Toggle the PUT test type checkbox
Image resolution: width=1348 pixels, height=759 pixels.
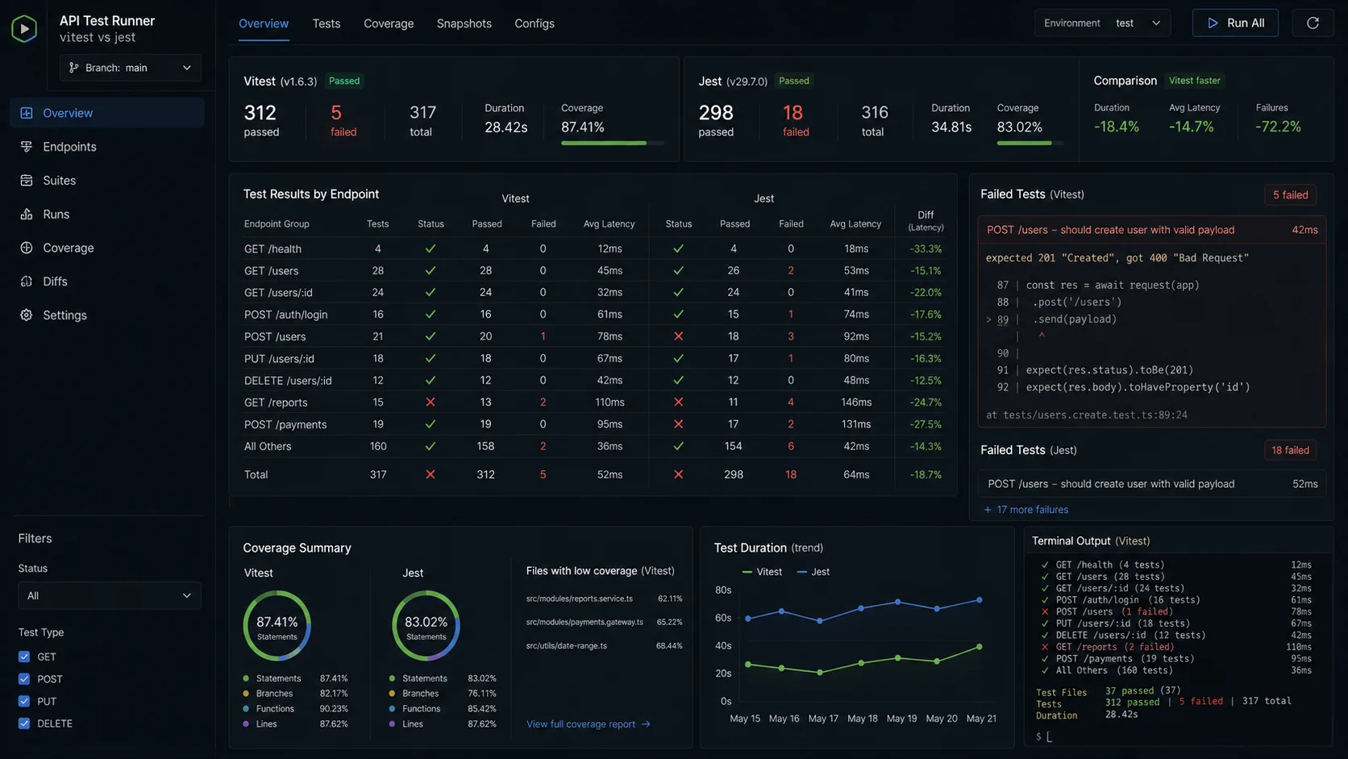point(24,702)
